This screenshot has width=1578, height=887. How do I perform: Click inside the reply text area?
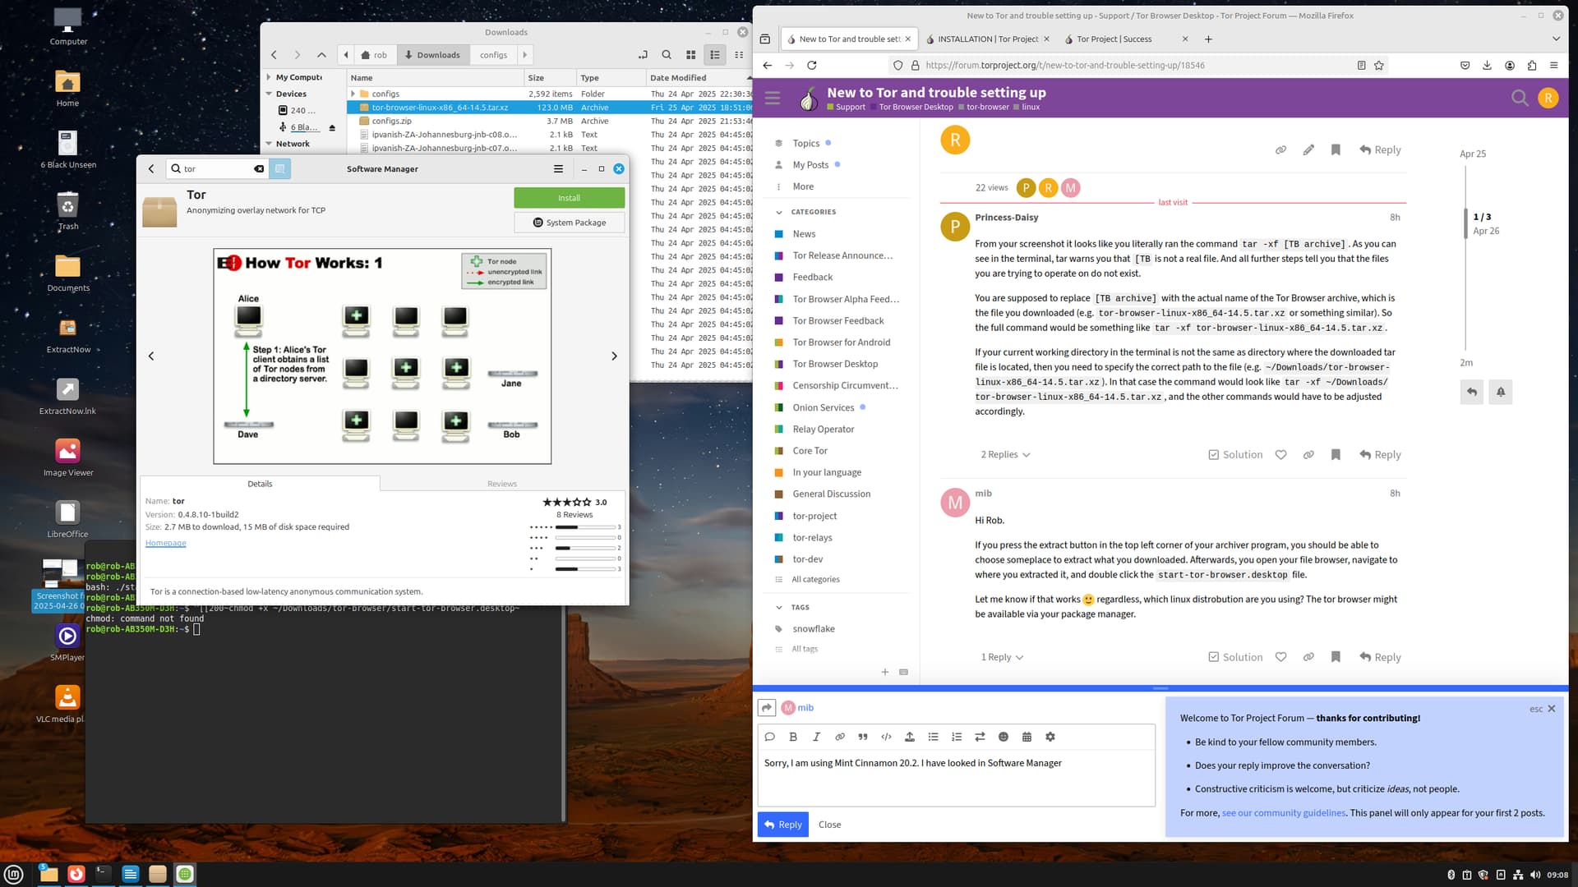[956, 777]
